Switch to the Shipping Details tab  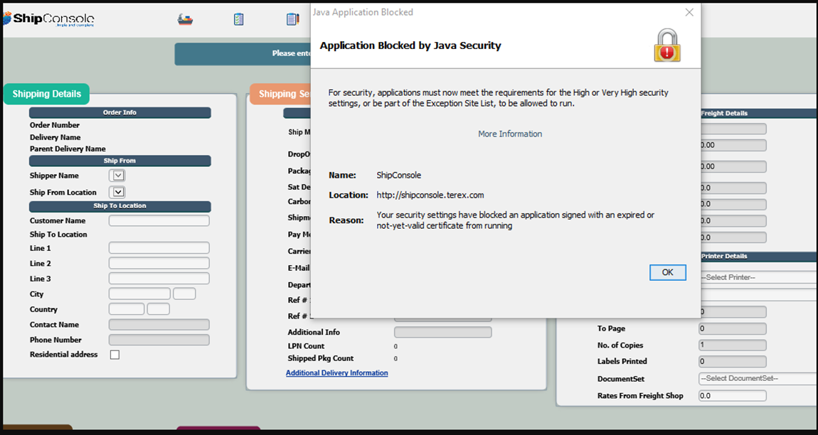[x=46, y=95]
